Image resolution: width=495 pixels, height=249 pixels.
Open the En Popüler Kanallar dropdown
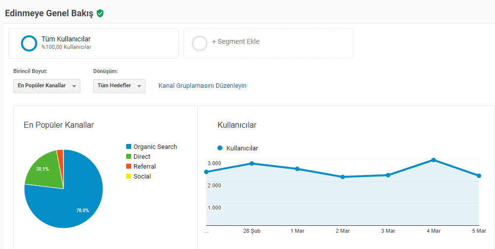tap(47, 86)
